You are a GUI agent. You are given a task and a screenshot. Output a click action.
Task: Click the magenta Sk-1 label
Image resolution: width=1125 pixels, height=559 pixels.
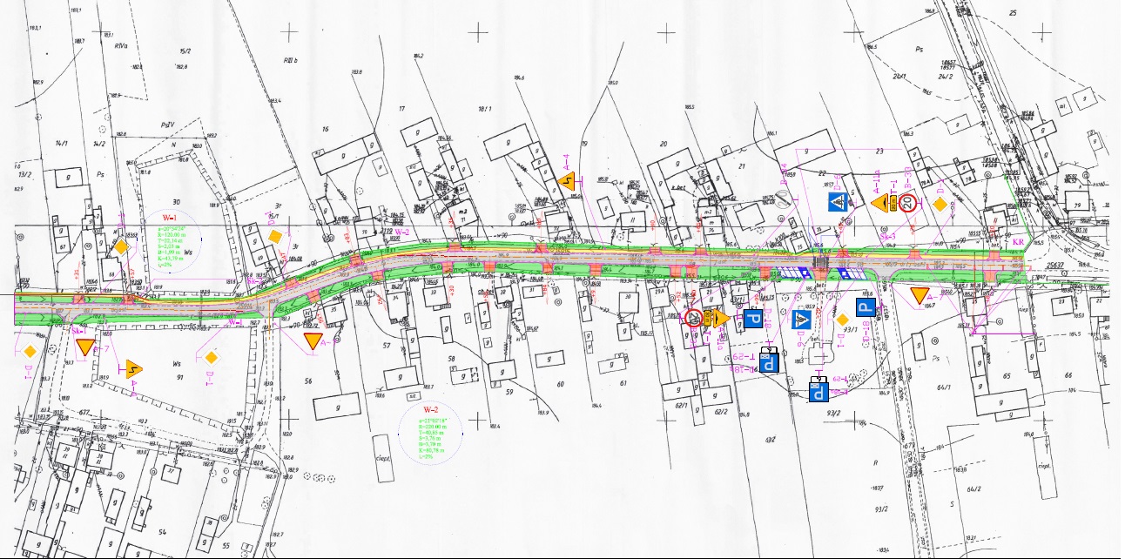click(x=77, y=332)
